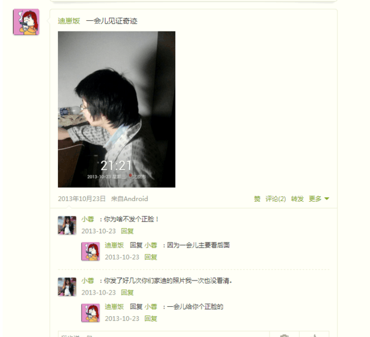Open the posted photo showing 21:21
This screenshot has height=337, width=370.
117,109
